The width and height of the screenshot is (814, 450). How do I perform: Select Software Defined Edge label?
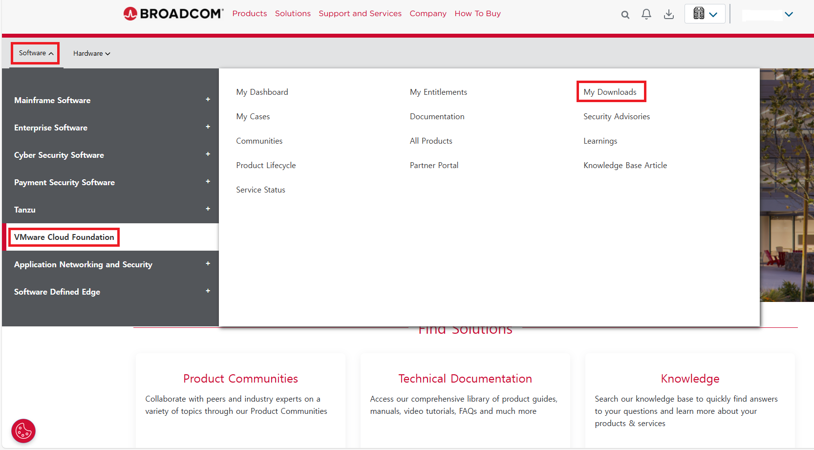point(57,292)
